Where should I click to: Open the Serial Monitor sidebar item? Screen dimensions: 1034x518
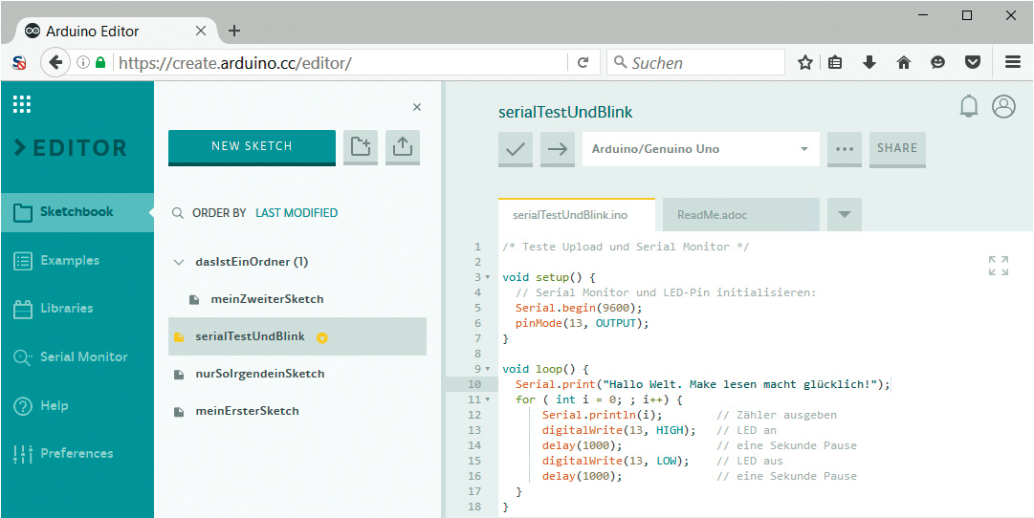[x=83, y=356]
